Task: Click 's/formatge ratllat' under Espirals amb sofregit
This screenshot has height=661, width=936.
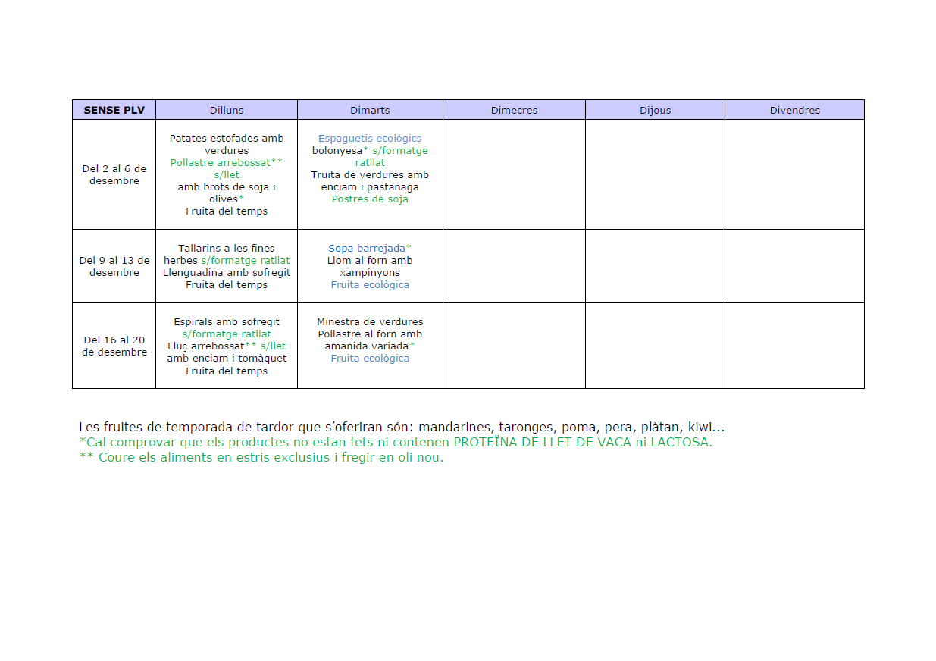Action: [227, 334]
